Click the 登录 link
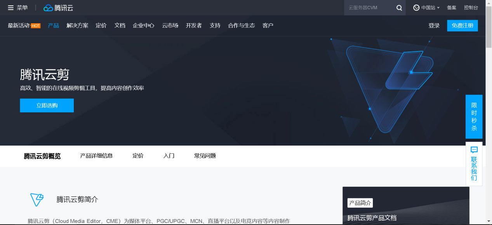The height and width of the screenshot is (225, 492). coord(434,26)
